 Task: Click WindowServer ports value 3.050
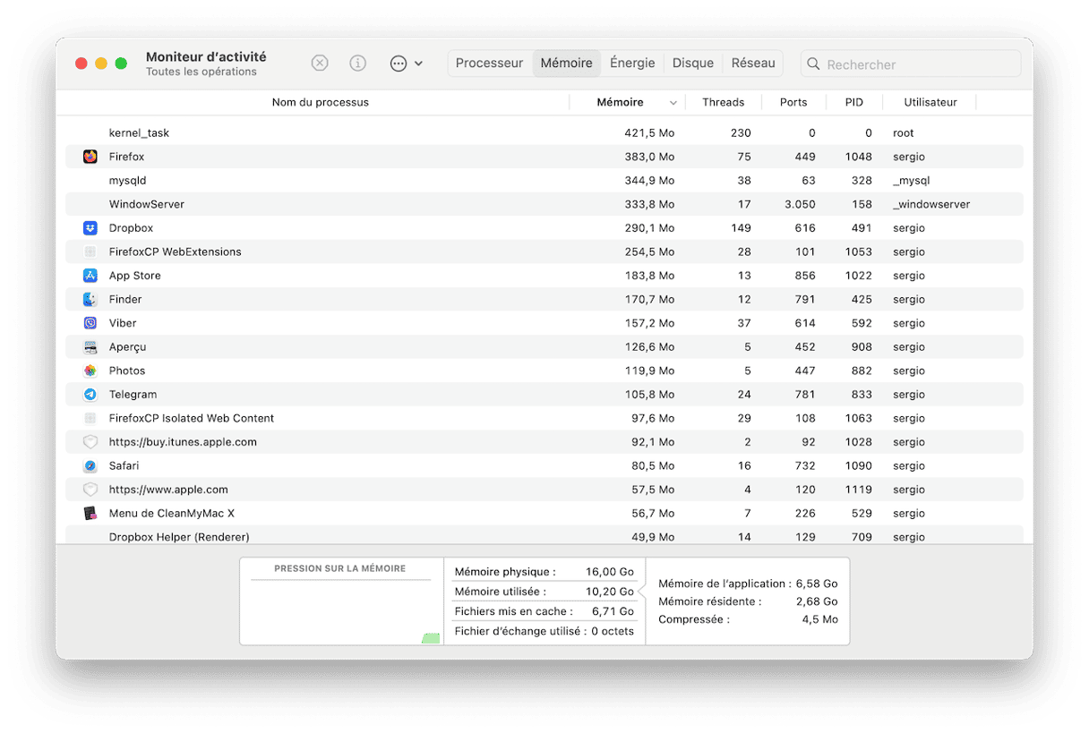coord(800,204)
